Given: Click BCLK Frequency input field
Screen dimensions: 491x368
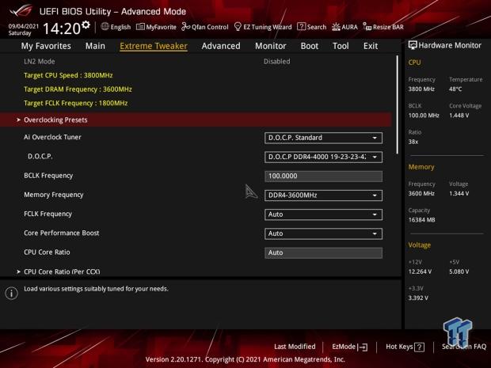Looking at the screenshot, I should 323,176.
